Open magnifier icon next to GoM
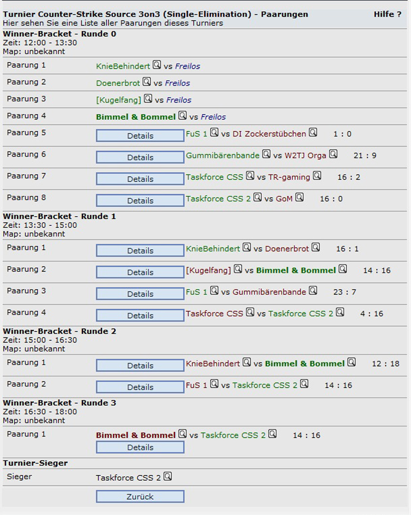 [x=299, y=197]
